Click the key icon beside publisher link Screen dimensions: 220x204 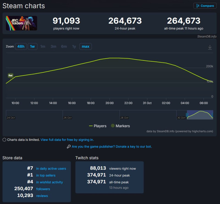[x=68, y=147]
